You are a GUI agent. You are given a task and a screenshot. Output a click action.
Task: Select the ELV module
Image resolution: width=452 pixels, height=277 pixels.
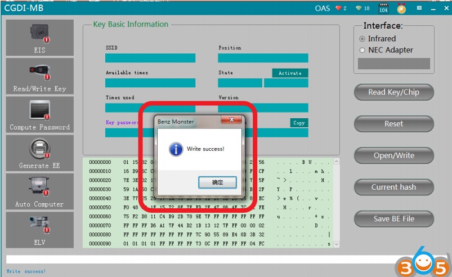[x=40, y=230]
